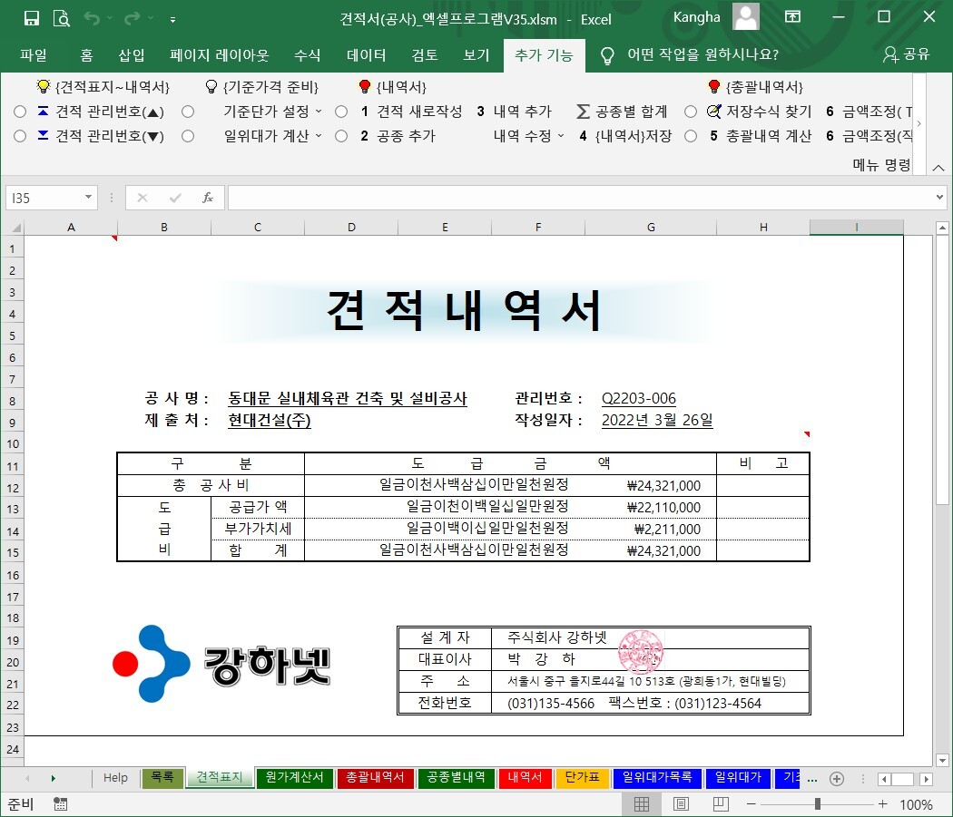Viewport: 953px width, 817px height.
Task: Switch to the 홈 tab
Action: click(x=86, y=55)
